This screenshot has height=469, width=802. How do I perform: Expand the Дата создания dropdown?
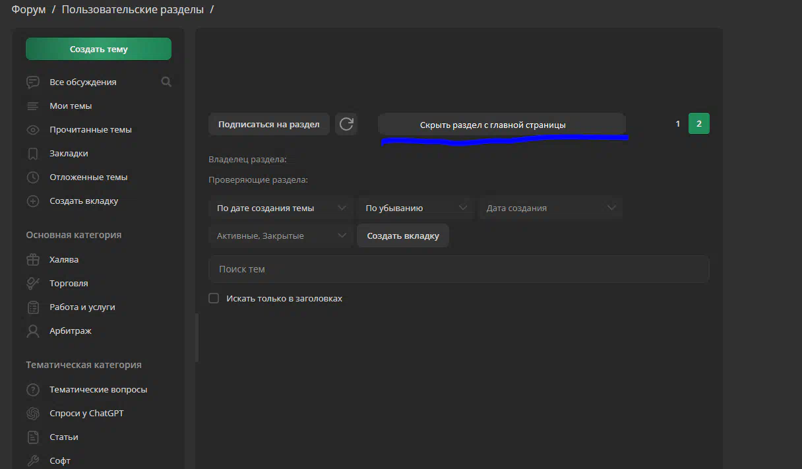coord(550,208)
